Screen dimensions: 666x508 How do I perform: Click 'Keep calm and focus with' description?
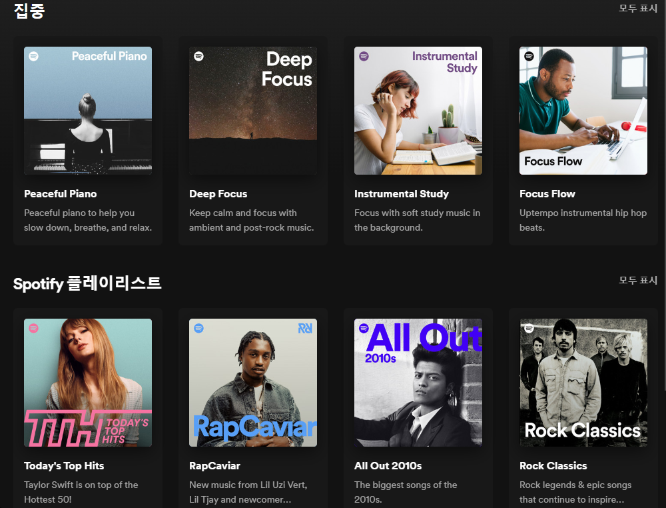click(x=252, y=220)
